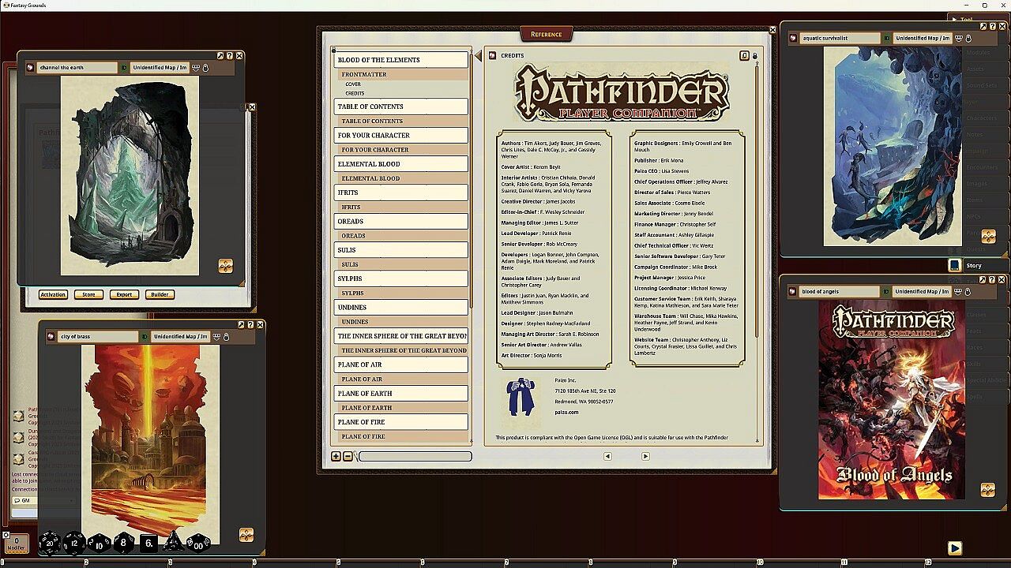Expand all reference index sections
Viewport: 1011px width, 568px height.
336,456
